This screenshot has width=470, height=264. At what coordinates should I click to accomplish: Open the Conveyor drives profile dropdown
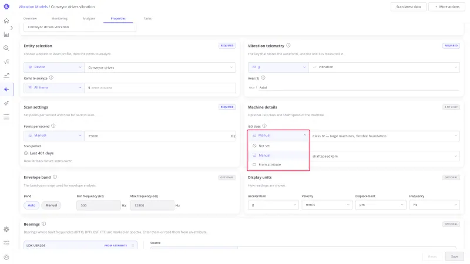[x=160, y=67]
